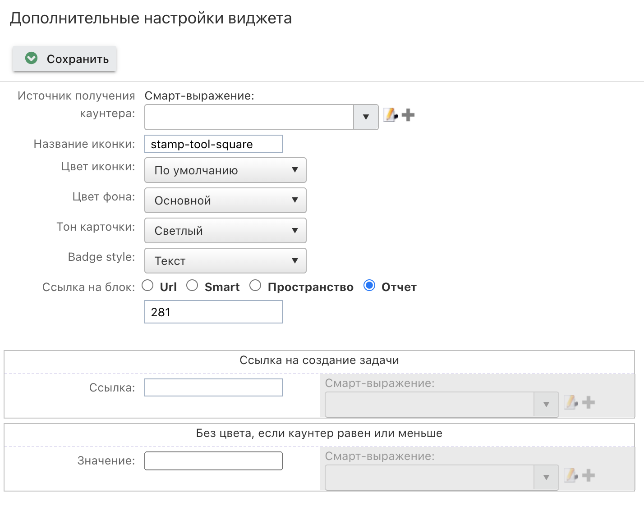Focus the Название иконки input field
The height and width of the screenshot is (510, 644).
coord(213,144)
